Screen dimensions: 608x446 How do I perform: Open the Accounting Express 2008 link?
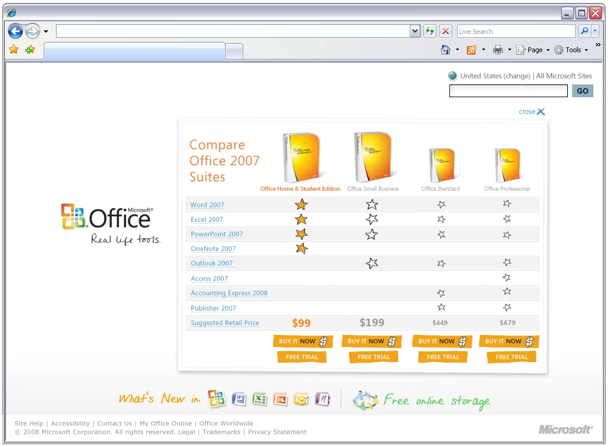coord(229,293)
